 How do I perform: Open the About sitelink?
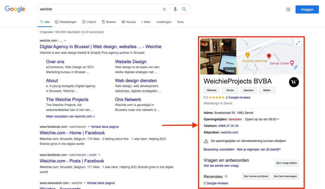point(52,80)
